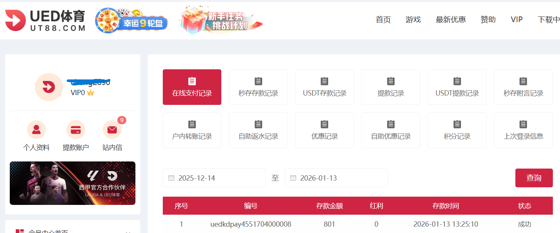This screenshot has width=560, height=233.
Task: View 提款记录 withdrawal records
Action: 391,87
